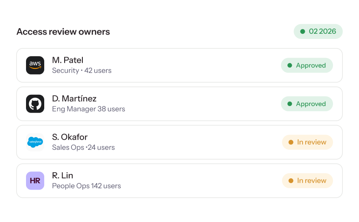
Task: Click the People Ops 142 users subtitle
Action: (x=86, y=186)
